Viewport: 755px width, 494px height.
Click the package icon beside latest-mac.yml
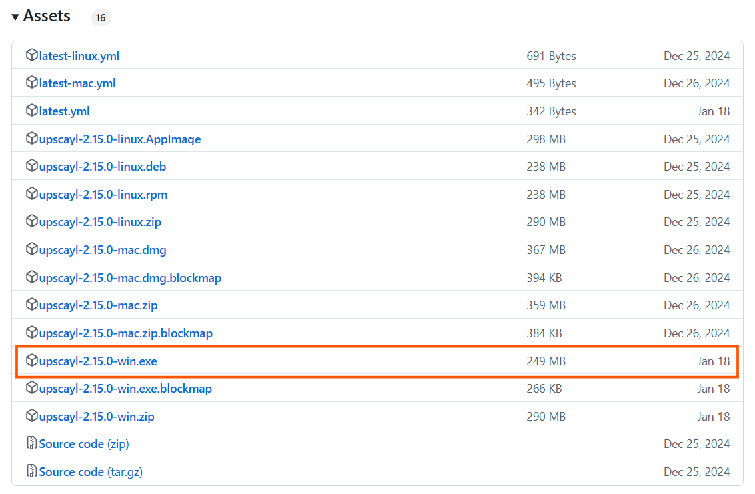pyautogui.click(x=32, y=83)
